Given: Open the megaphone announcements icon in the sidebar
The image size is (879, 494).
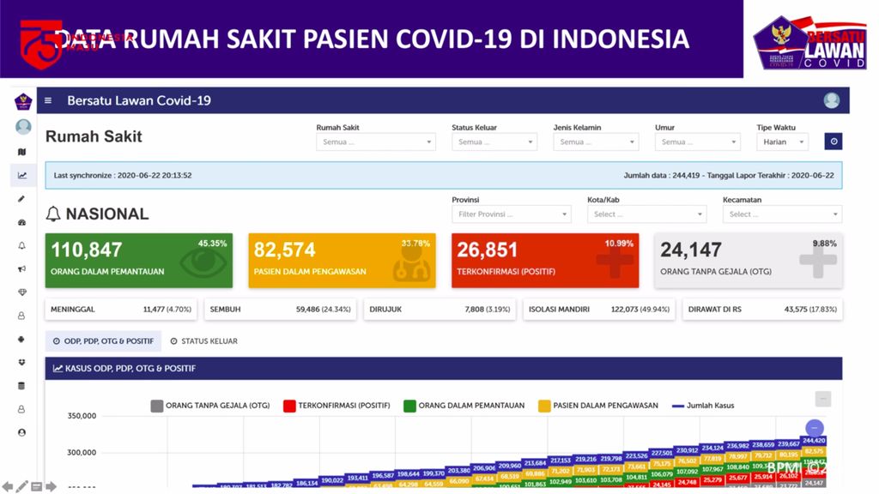Looking at the screenshot, I should point(21,268).
